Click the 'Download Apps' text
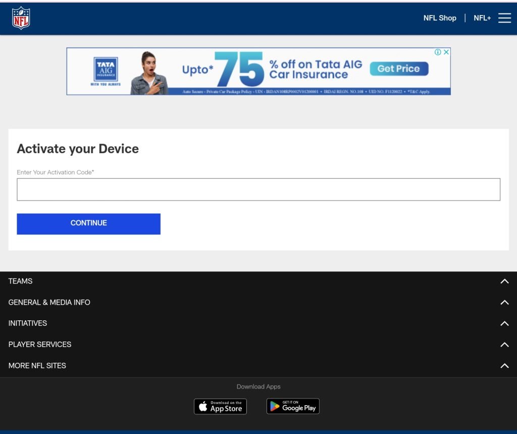The image size is (517, 434). click(x=258, y=387)
